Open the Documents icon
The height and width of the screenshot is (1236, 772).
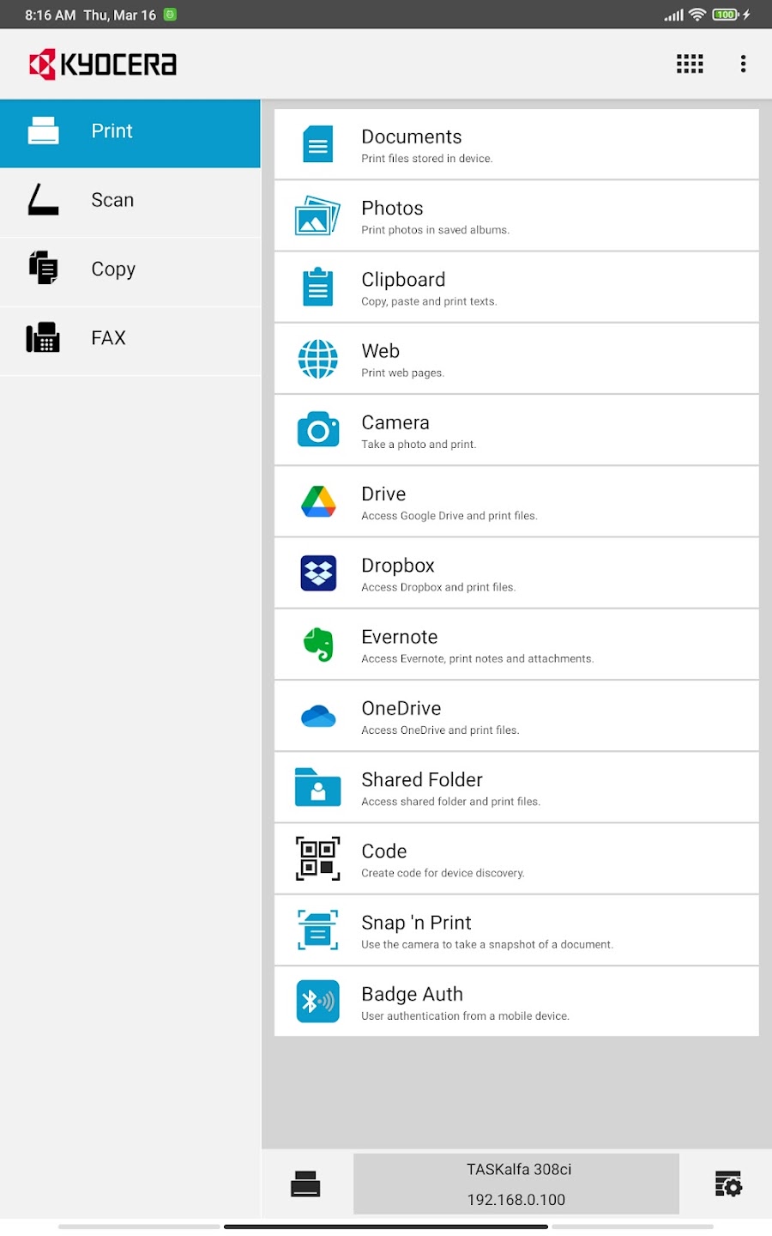pyautogui.click(x=318, y=144)
